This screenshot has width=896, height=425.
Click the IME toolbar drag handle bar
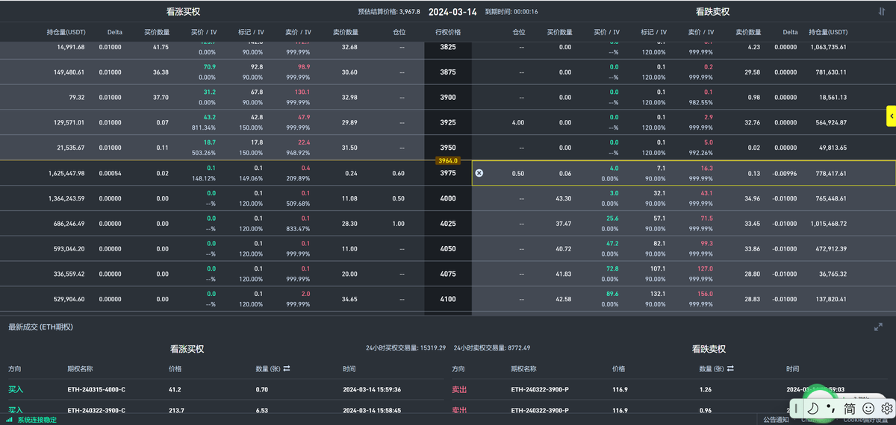point(796,409)
